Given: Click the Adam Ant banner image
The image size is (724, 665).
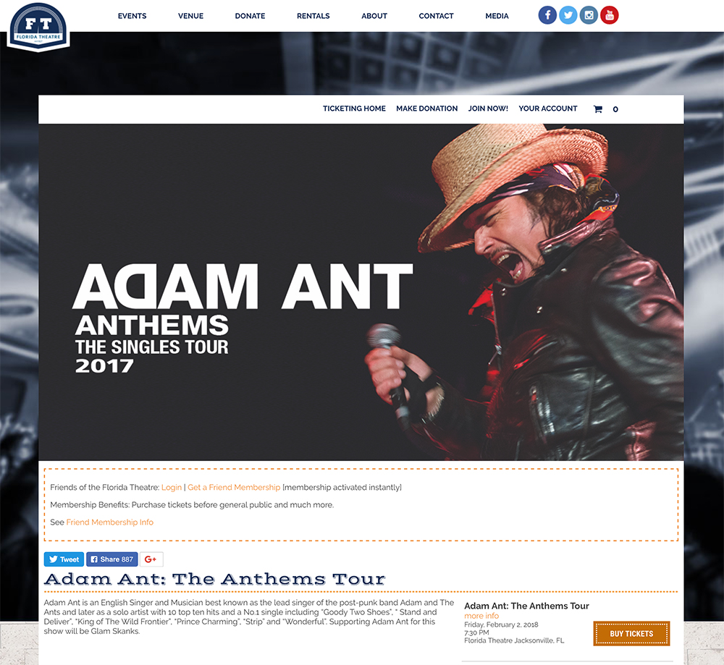Looking at the screenshot, I should coord(361,292).
